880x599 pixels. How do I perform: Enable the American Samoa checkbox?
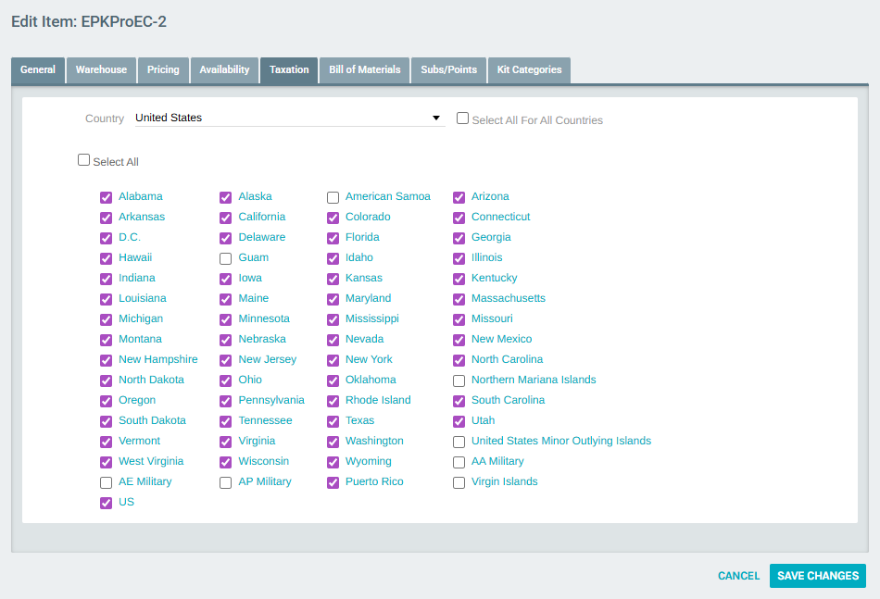point(333,196)
